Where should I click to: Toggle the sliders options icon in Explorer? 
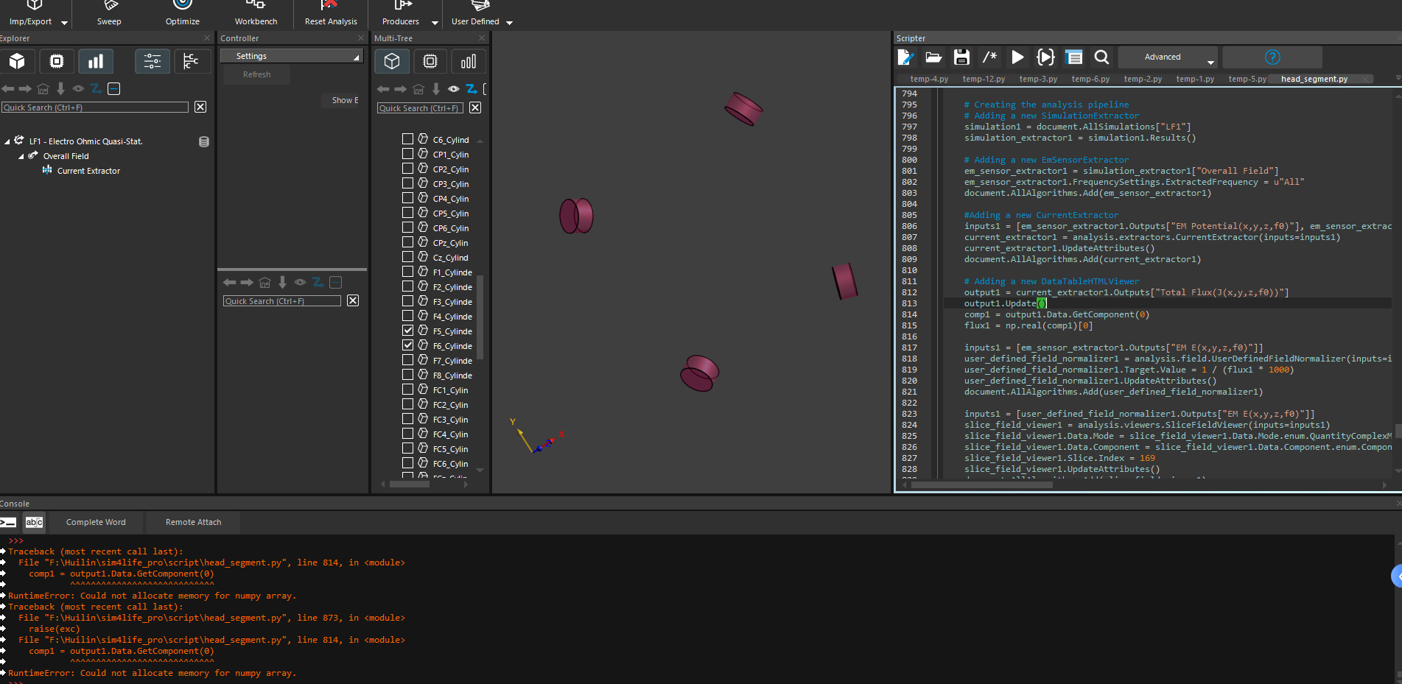(x=153, y=61)
